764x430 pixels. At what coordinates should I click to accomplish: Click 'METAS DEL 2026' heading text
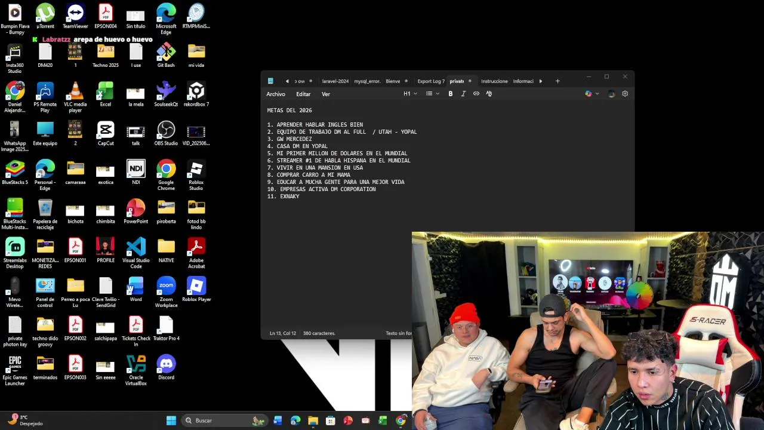(x=289, y=110)
